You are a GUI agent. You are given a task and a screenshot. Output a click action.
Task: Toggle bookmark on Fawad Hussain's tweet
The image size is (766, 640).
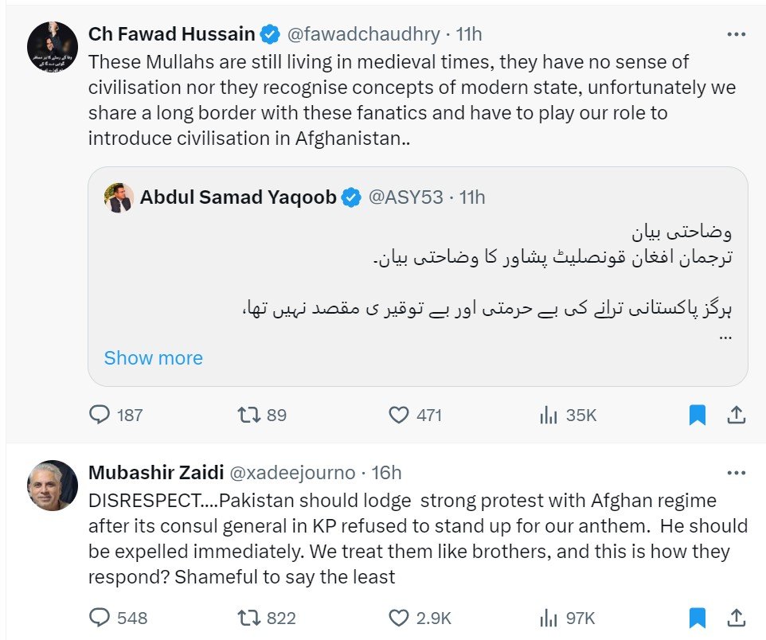(x=697, y=415)
